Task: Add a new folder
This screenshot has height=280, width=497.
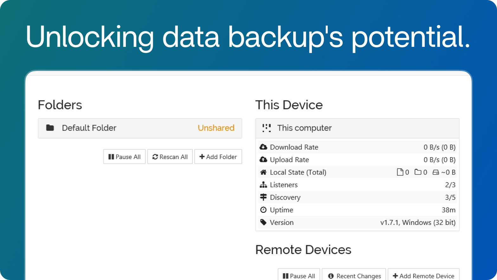Action: pyautogui.click(x=218, y=157)
